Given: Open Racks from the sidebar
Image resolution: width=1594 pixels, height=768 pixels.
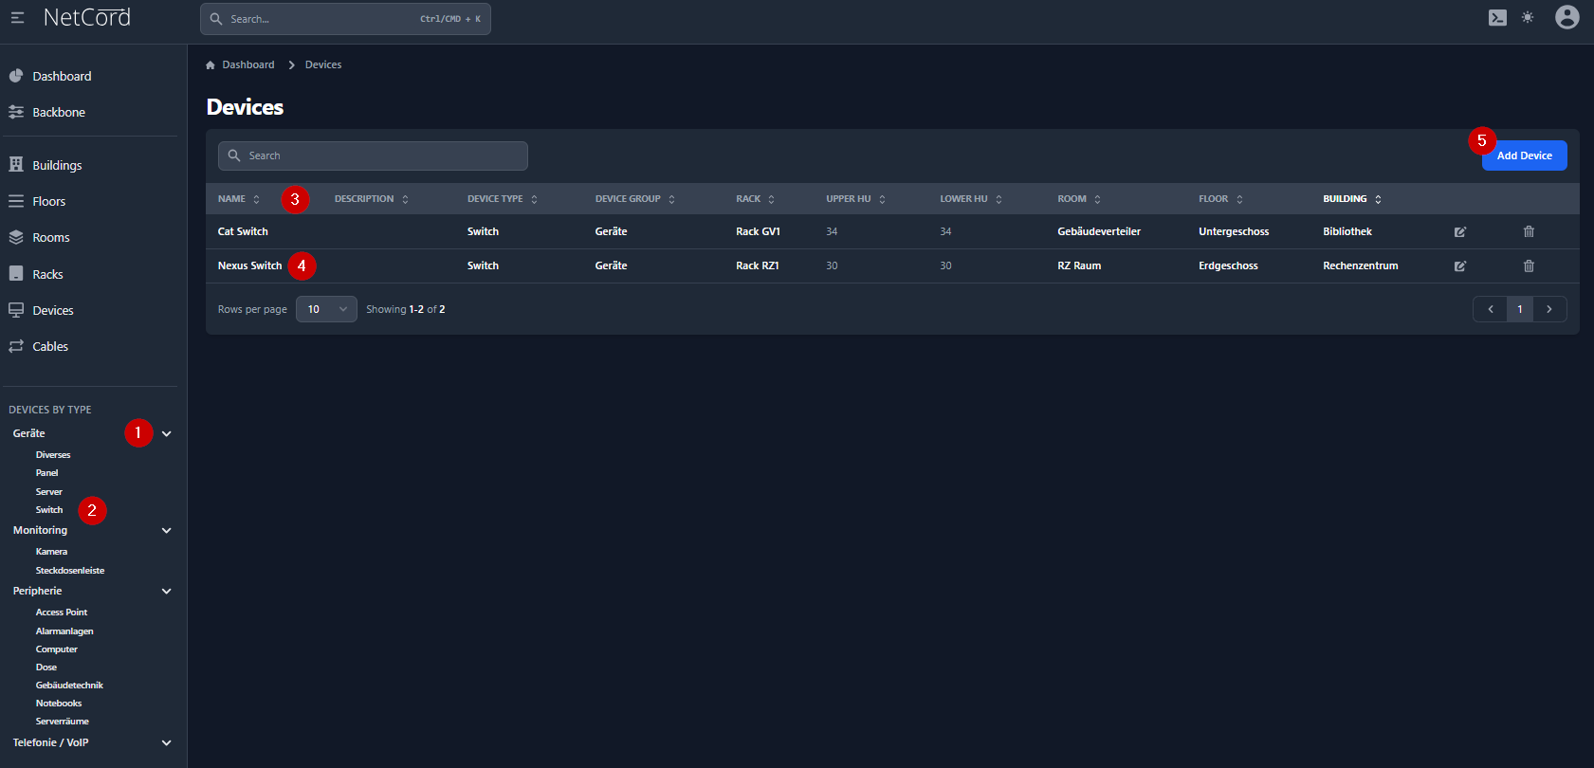Looking at the screenshot, I should coord(47,275).
